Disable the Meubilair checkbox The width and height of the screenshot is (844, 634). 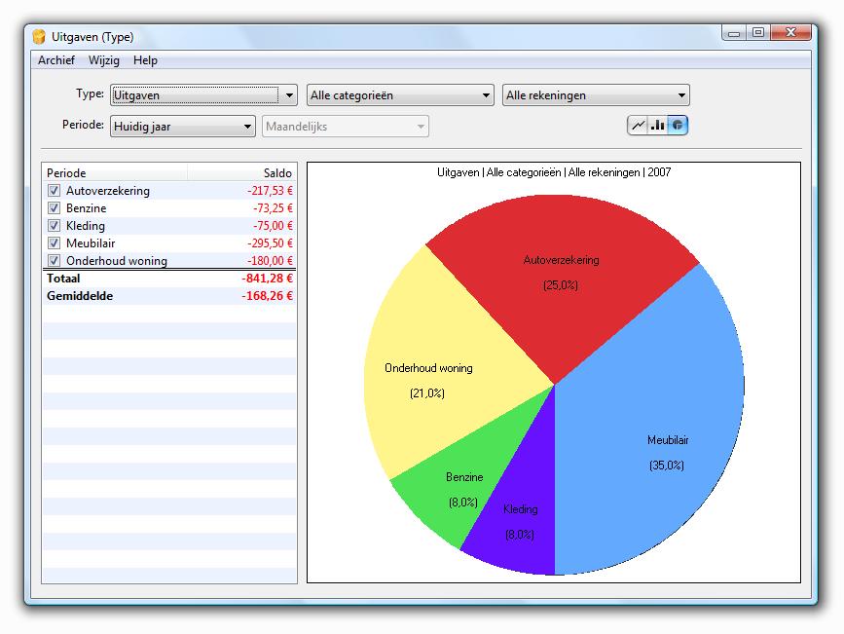(x=55, y=243)
